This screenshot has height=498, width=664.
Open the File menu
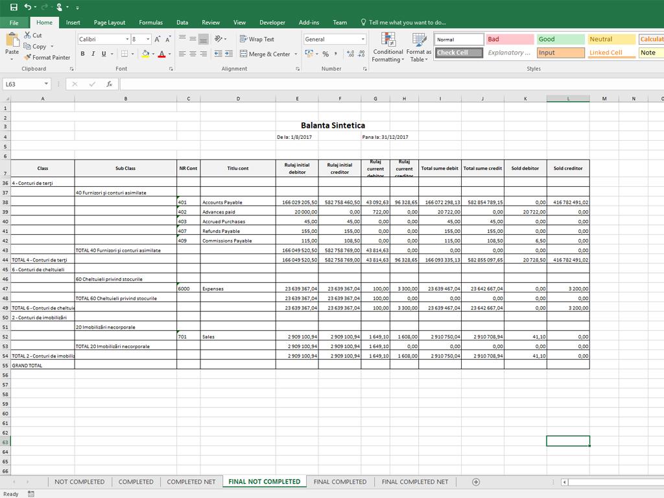pyautogui.click(x=14, y=23)
